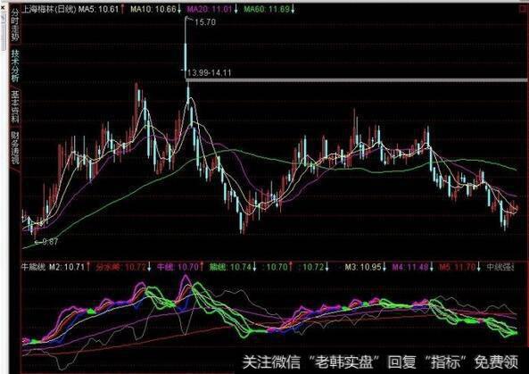The image size is (529, 374).
Task: Open the 基本资料 side tab
Action: pos(15,106)
